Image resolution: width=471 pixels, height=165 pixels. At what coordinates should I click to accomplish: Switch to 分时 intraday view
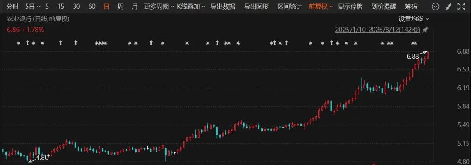point(12,6)
